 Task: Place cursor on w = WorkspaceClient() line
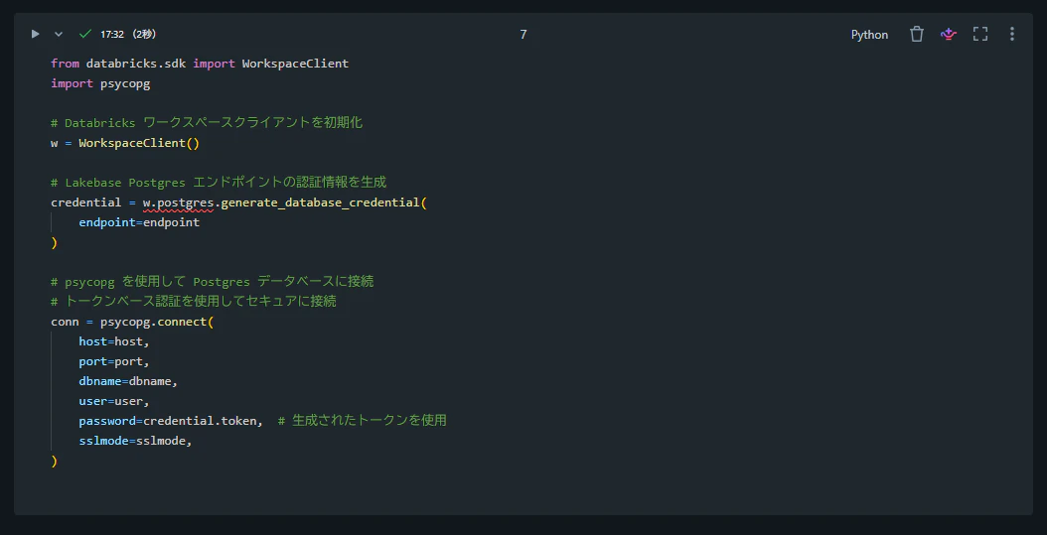(125, 143)
